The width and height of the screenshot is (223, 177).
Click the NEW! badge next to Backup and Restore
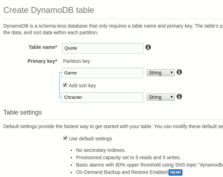pos(175,172)
